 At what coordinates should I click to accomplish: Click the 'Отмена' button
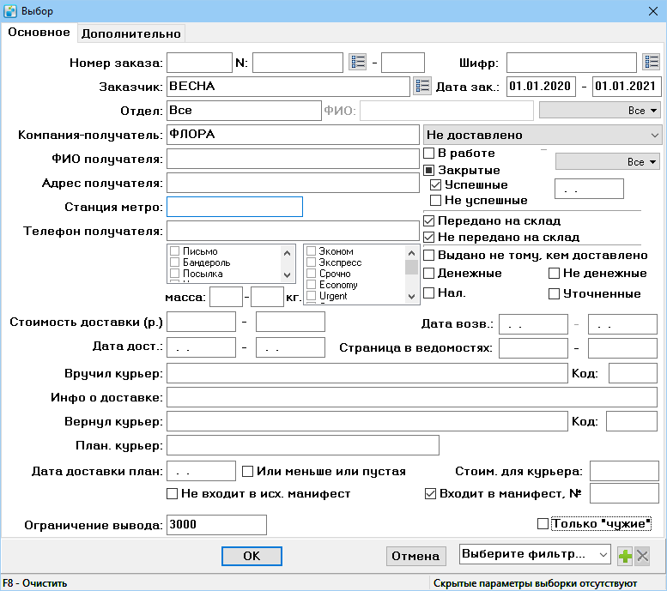[415, 556]
